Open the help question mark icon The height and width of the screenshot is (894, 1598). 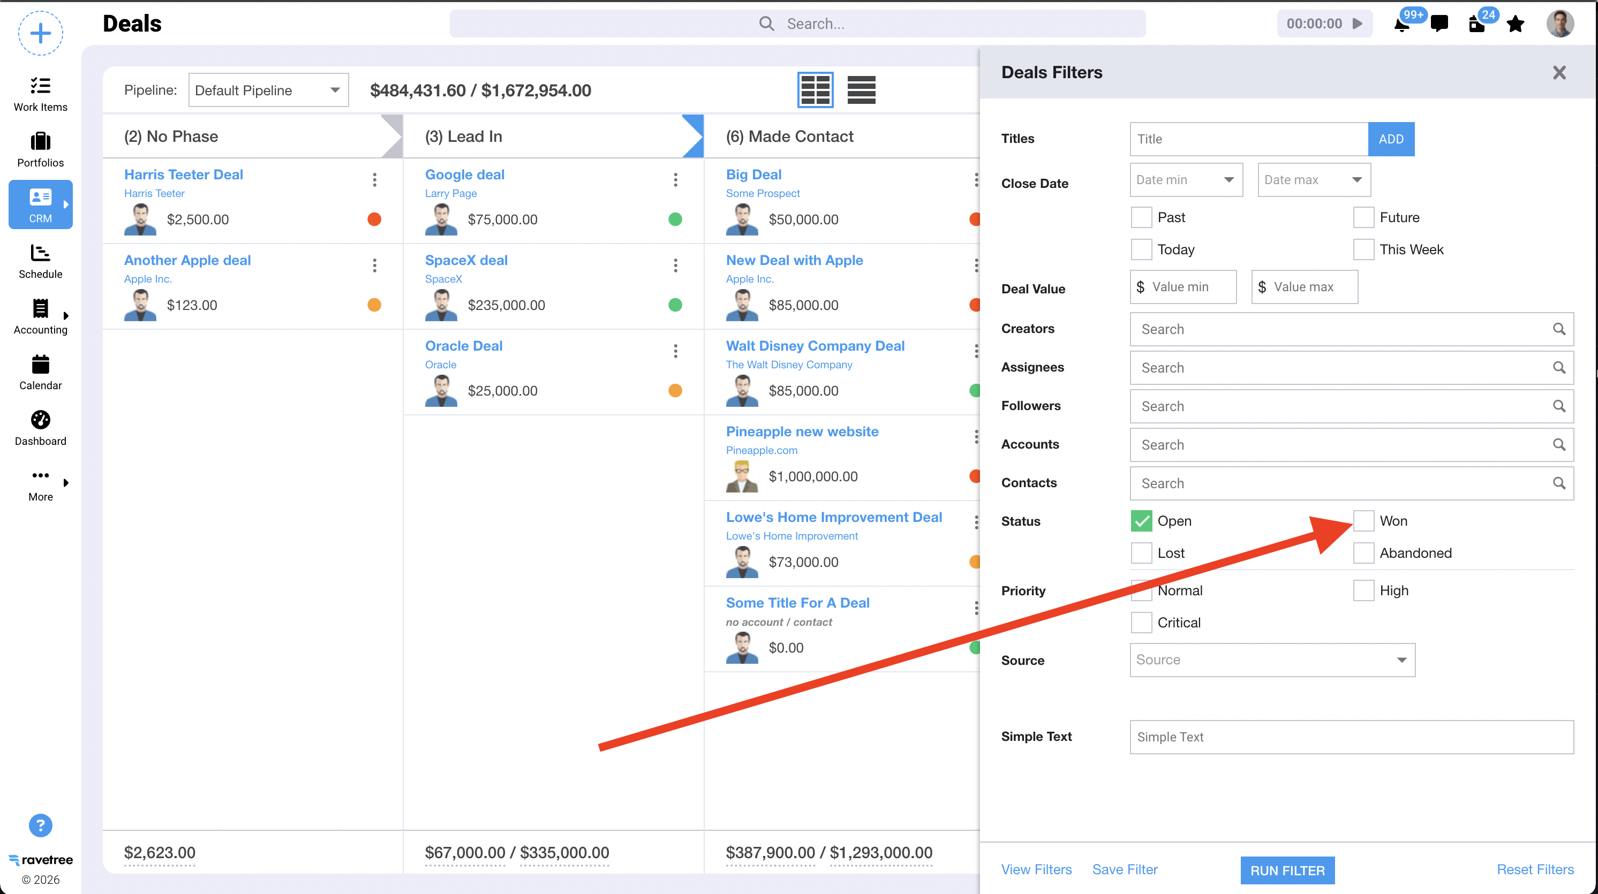tap(40, 825)
